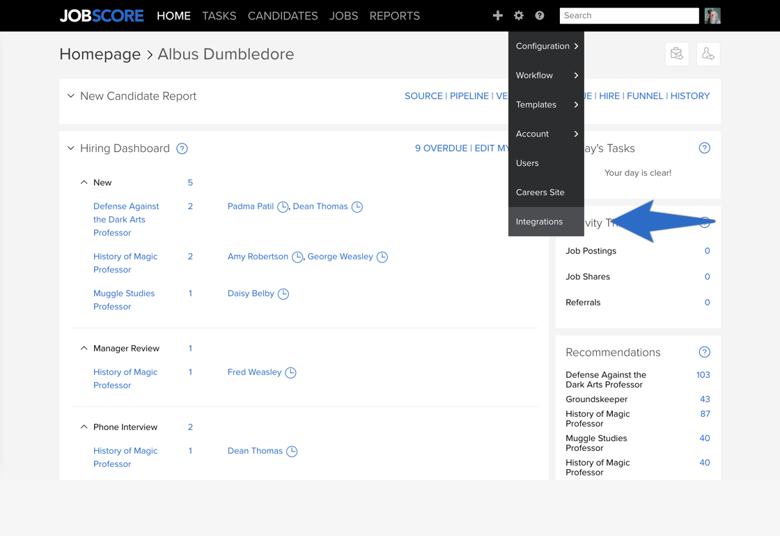780x536 pixels.
Task: Open Muggle Studies Professor job in dashboard
Action: point(124,300)
